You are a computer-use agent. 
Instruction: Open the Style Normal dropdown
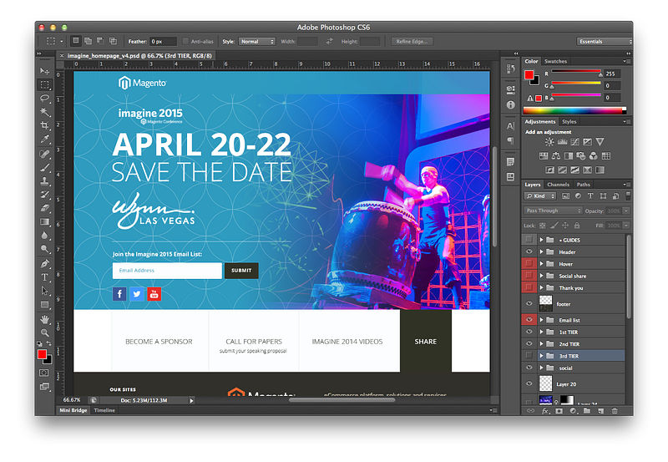257,41
